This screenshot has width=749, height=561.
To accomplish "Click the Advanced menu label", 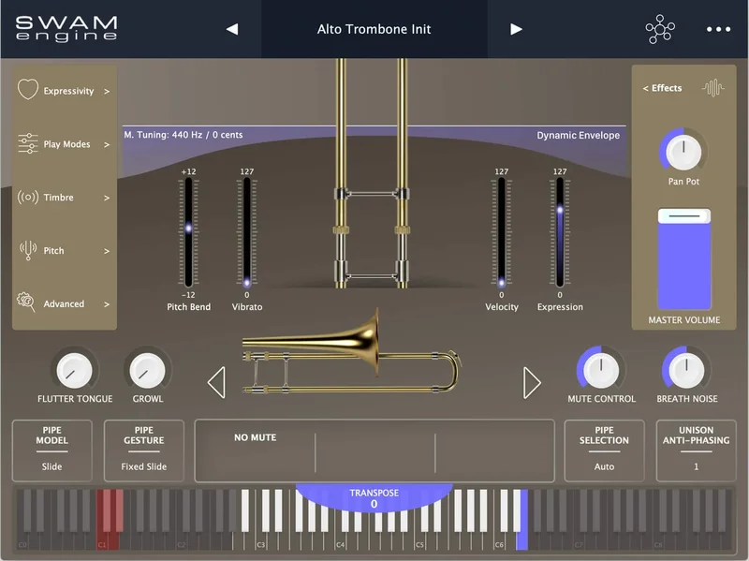I will [64, 304].
